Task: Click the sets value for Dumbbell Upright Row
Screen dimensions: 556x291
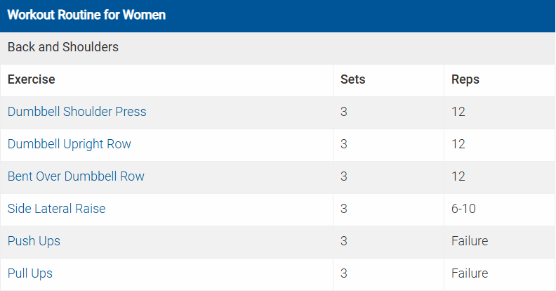Action: pyautogui.click(x=344, y=144)
